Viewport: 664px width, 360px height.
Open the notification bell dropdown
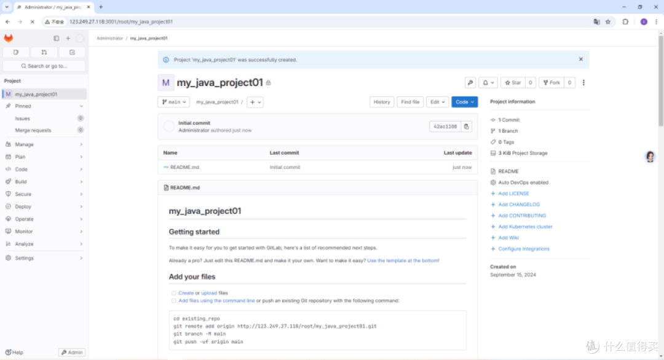click(488, 83)
